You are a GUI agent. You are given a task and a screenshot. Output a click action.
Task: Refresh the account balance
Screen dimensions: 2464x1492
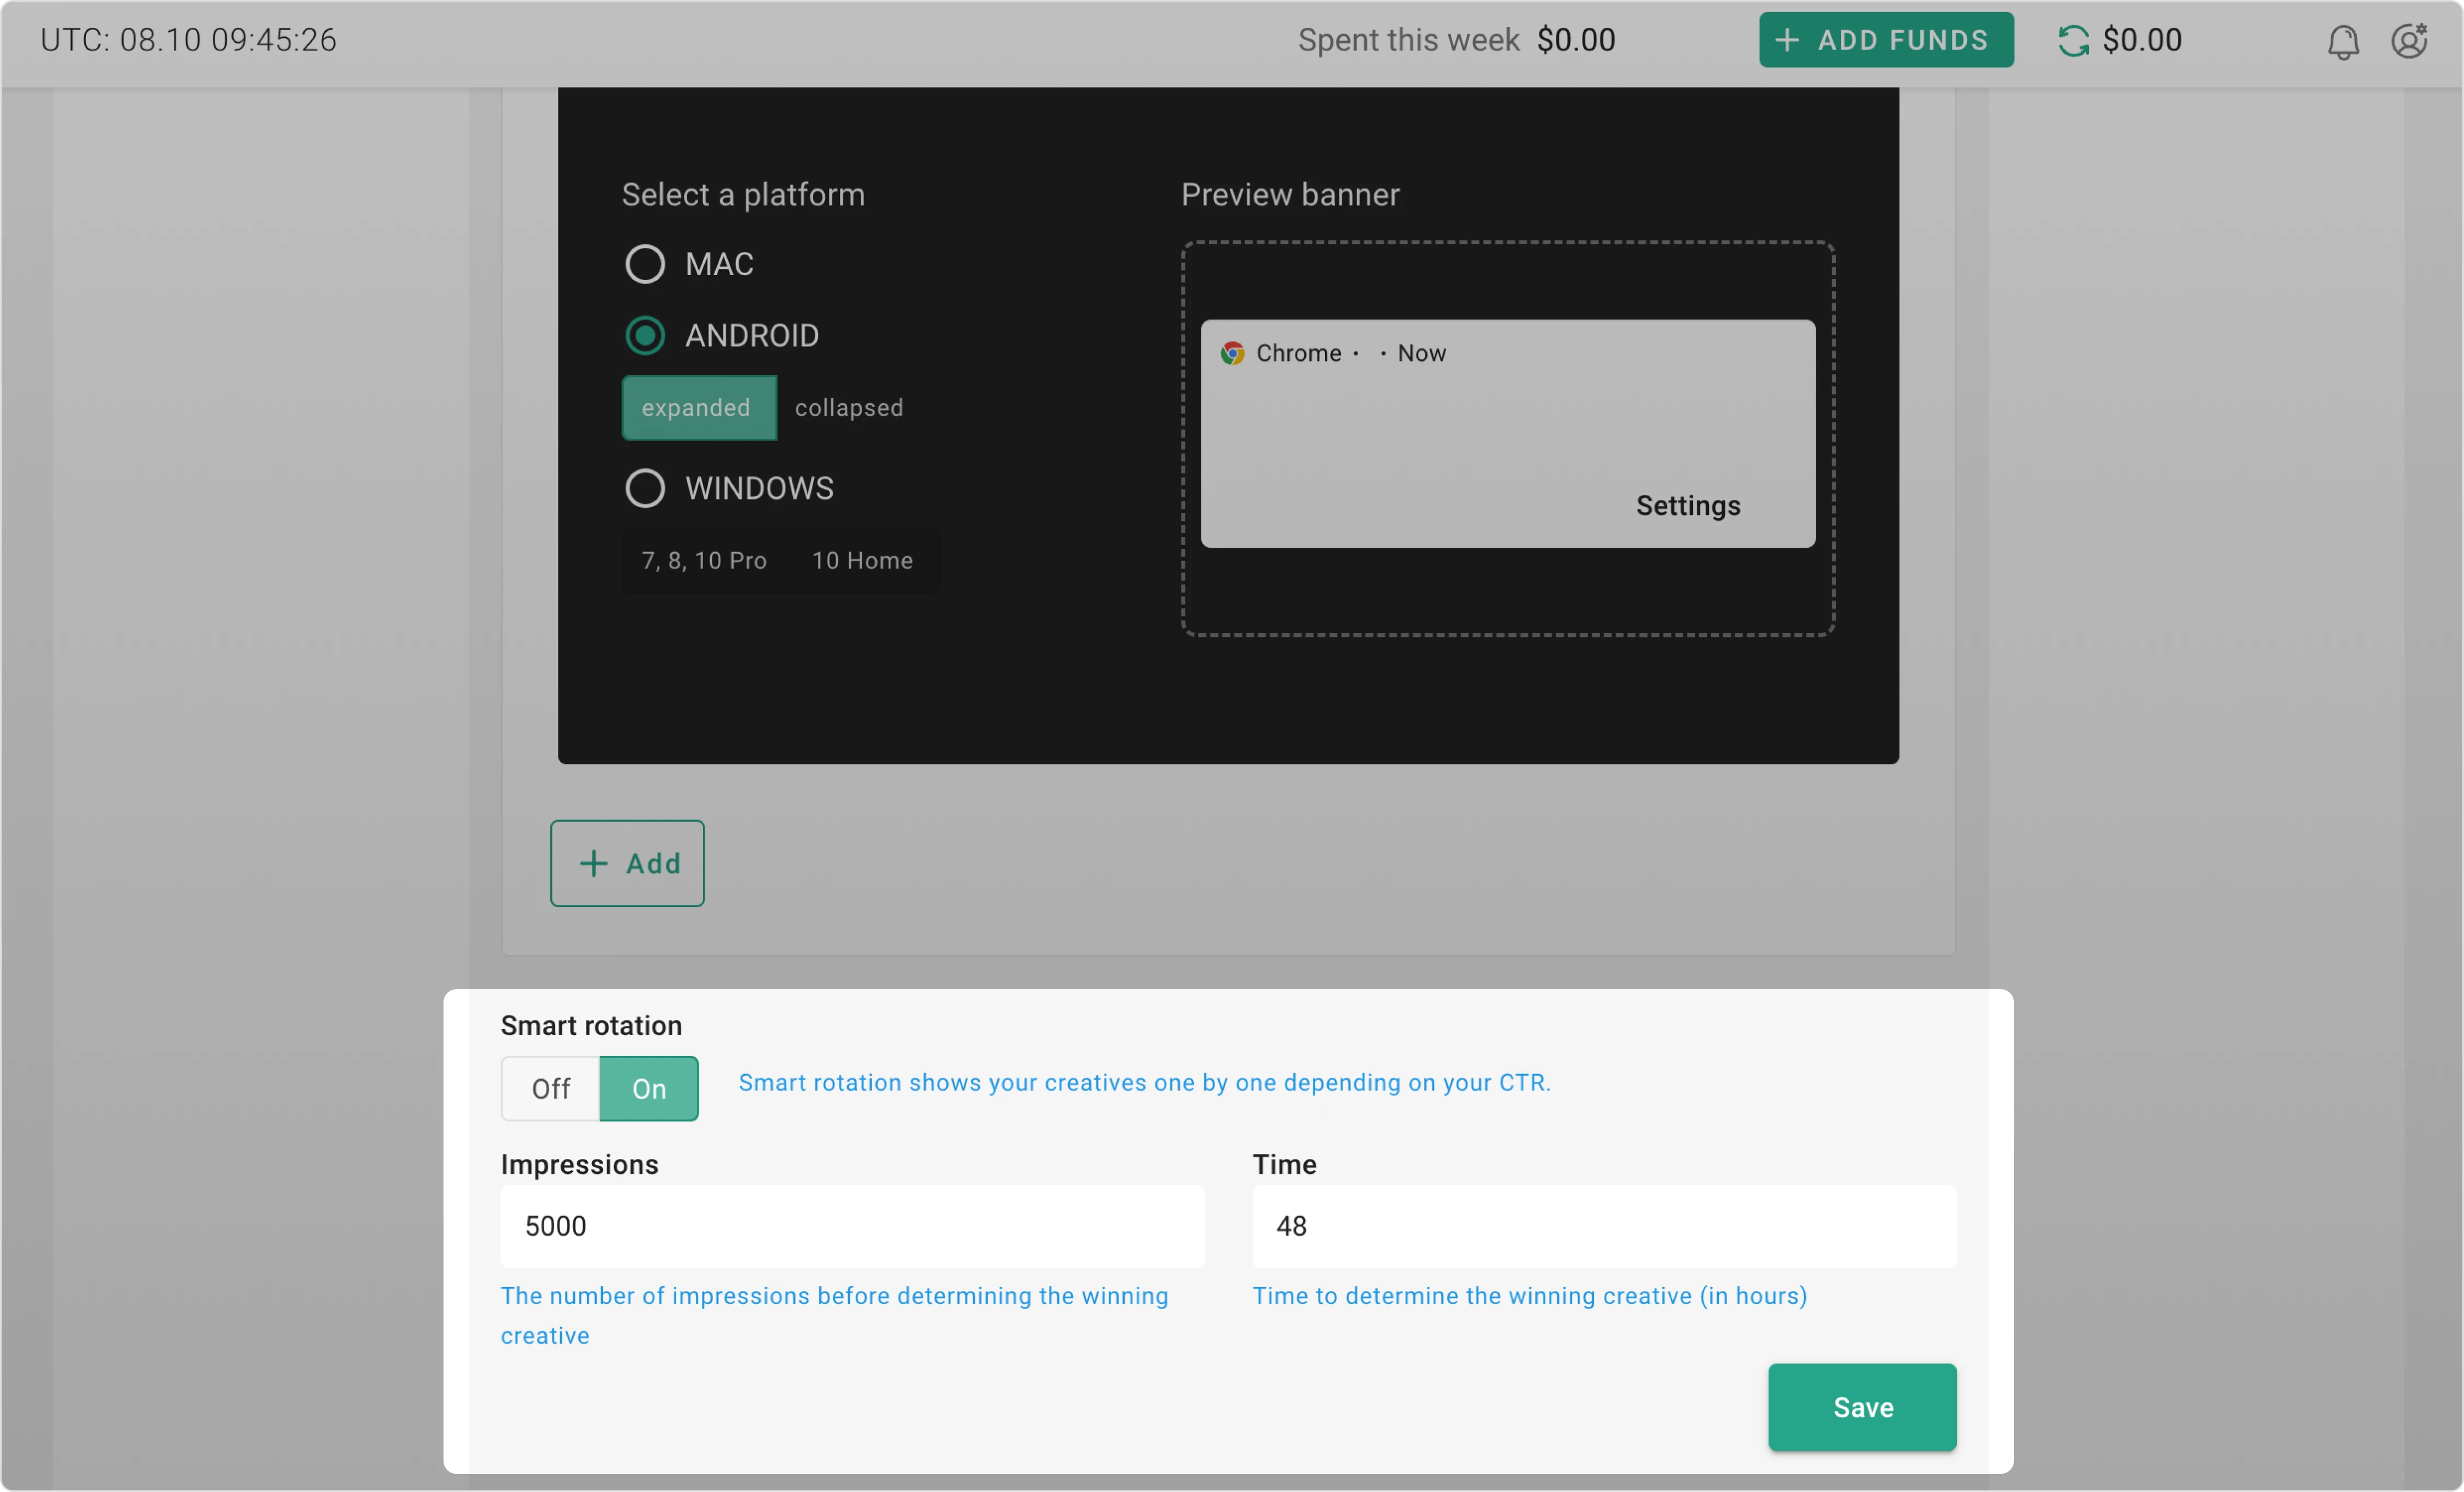pos(2073,40)
